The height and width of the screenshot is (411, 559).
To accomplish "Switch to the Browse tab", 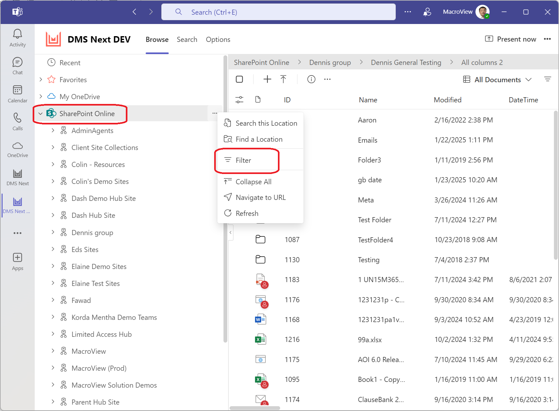I will [157, 39].
